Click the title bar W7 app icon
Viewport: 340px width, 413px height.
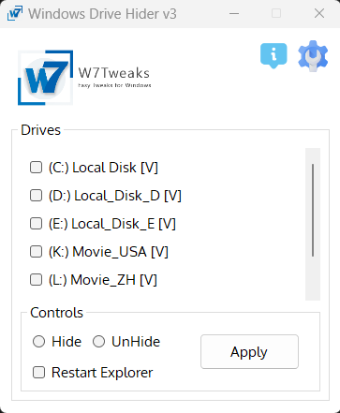pos(15,13)
